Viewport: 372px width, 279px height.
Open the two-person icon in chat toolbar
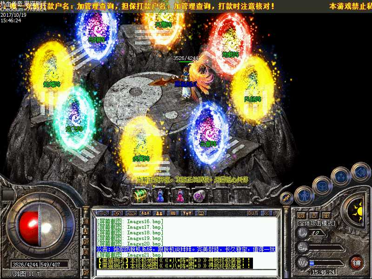click(159, 213)
